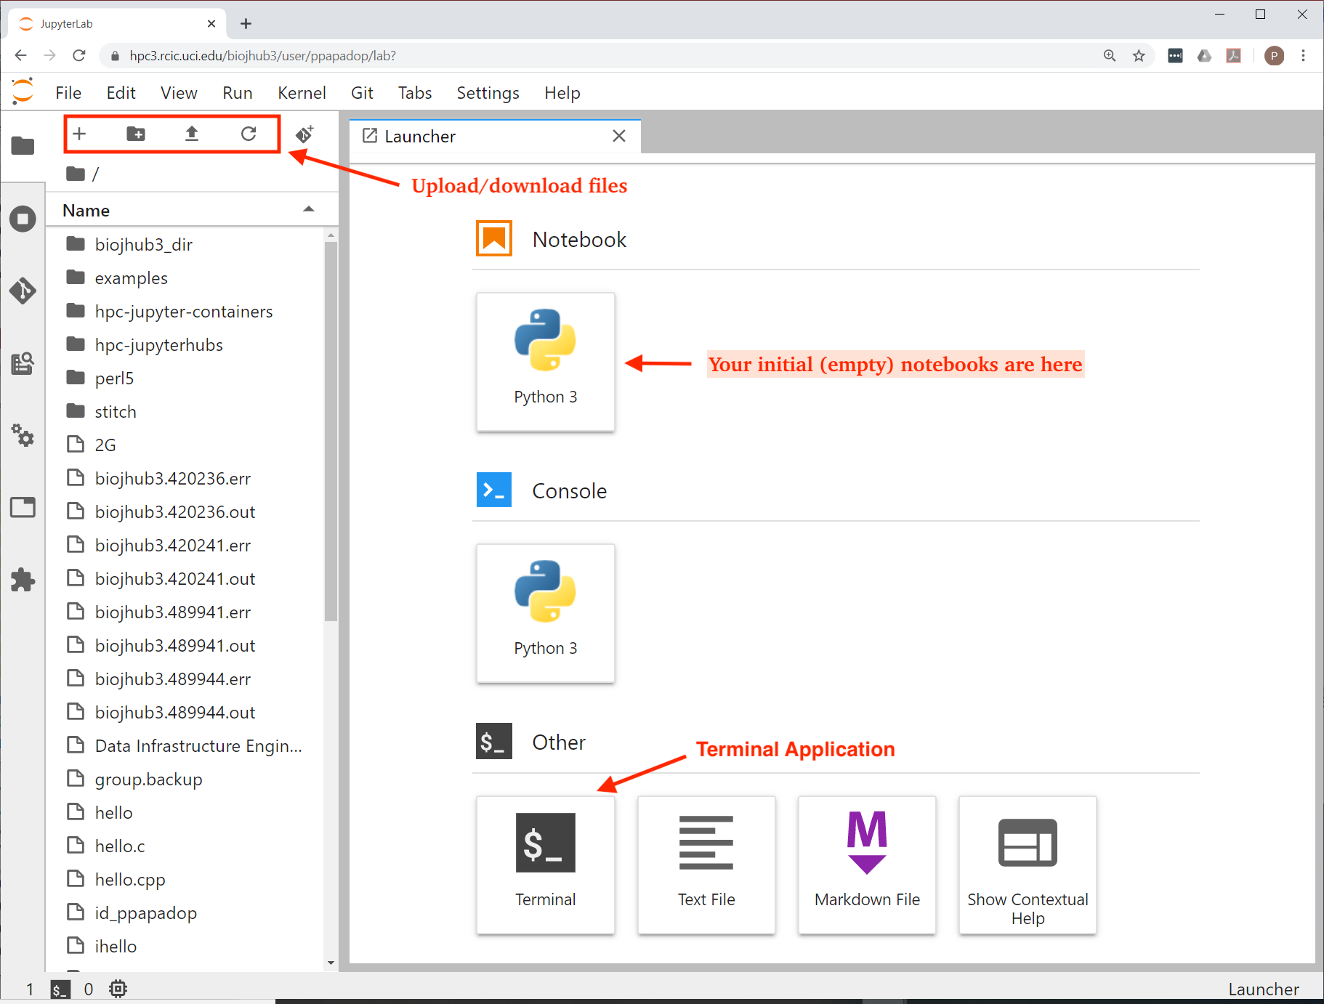
Task: Open the Chrome three-dot menu
Action: pyautogui.click(x=1304, y=56)
